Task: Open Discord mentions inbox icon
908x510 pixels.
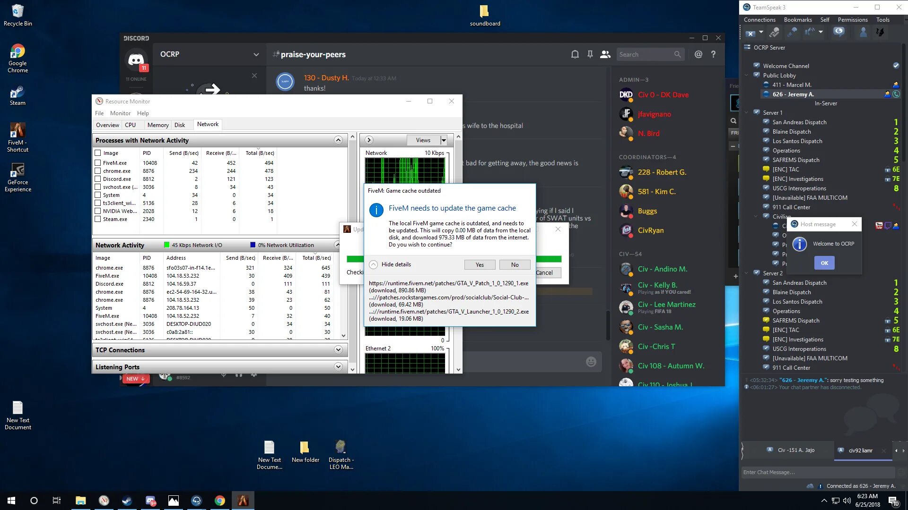Action: pyautogui.click(x=698, y=54)
